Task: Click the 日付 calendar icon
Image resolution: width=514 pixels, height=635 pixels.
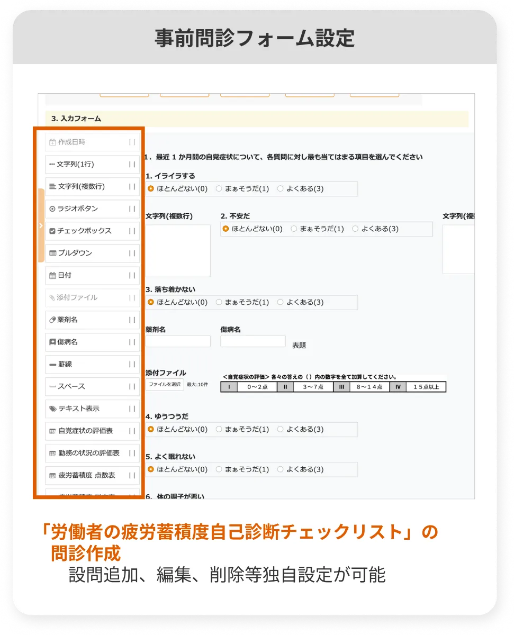Action: click(x=52, y=276)
